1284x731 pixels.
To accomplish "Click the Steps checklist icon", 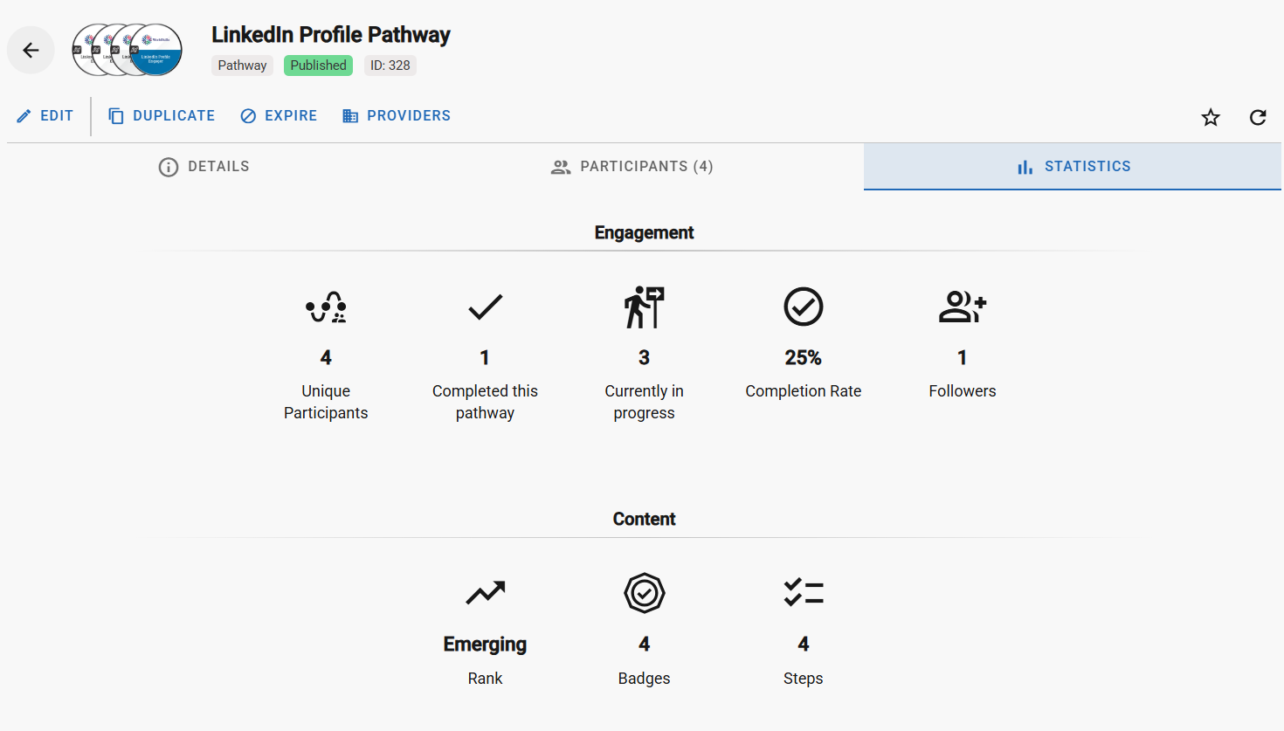I will coord(803,594).
